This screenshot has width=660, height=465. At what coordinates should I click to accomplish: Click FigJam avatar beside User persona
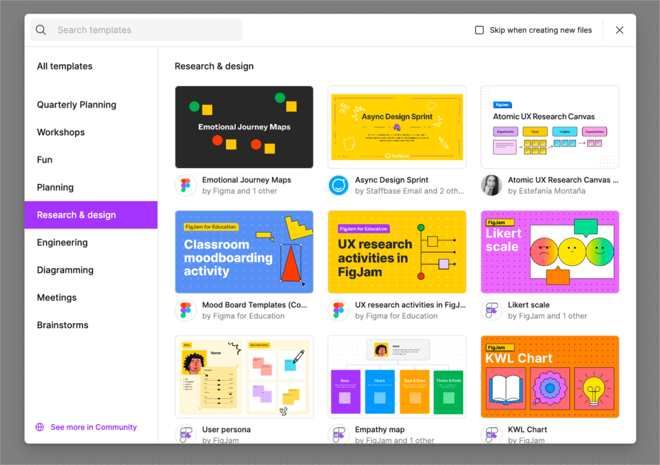(x=186, y=434)
